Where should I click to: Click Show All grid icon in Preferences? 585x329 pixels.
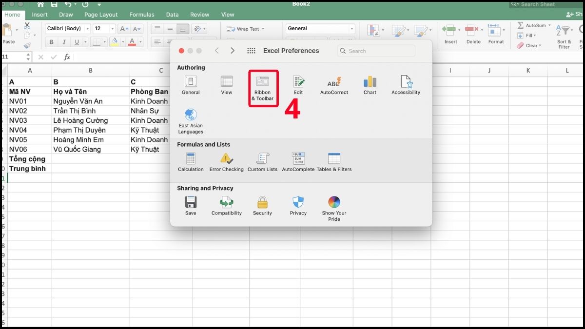[252, 51]
